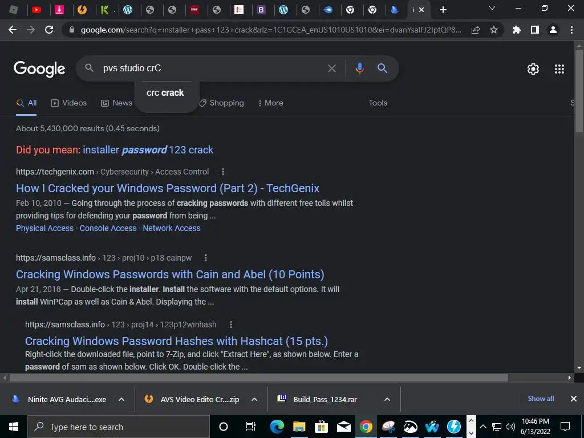Switch to the YouTube tab
This screenshot has width=584, height=438.
pyautogui.click(x=36, y=10)
